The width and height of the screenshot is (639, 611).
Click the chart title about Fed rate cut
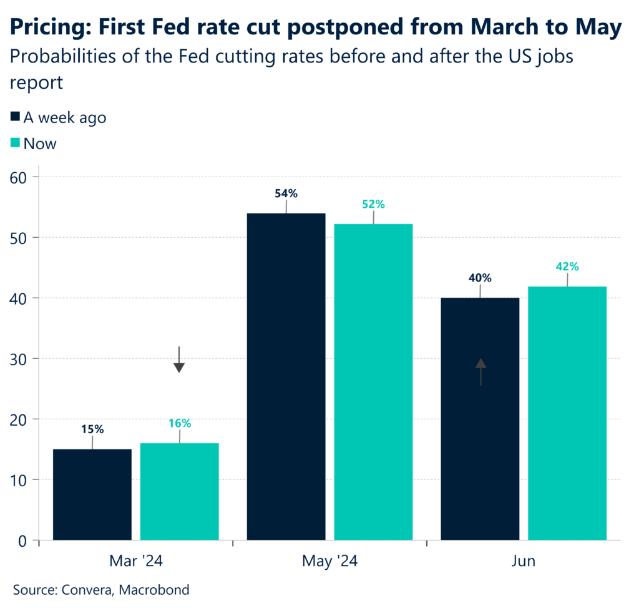point(316,27)
